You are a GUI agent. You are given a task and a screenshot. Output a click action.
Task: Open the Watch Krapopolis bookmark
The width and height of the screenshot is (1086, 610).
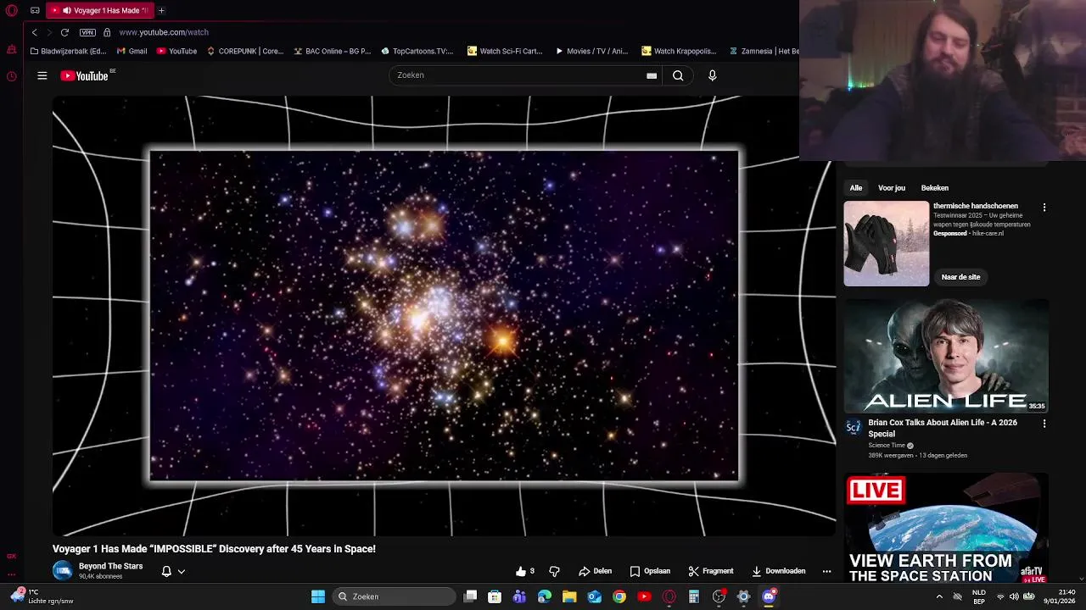pyautogui.click(x=679, y=51)
